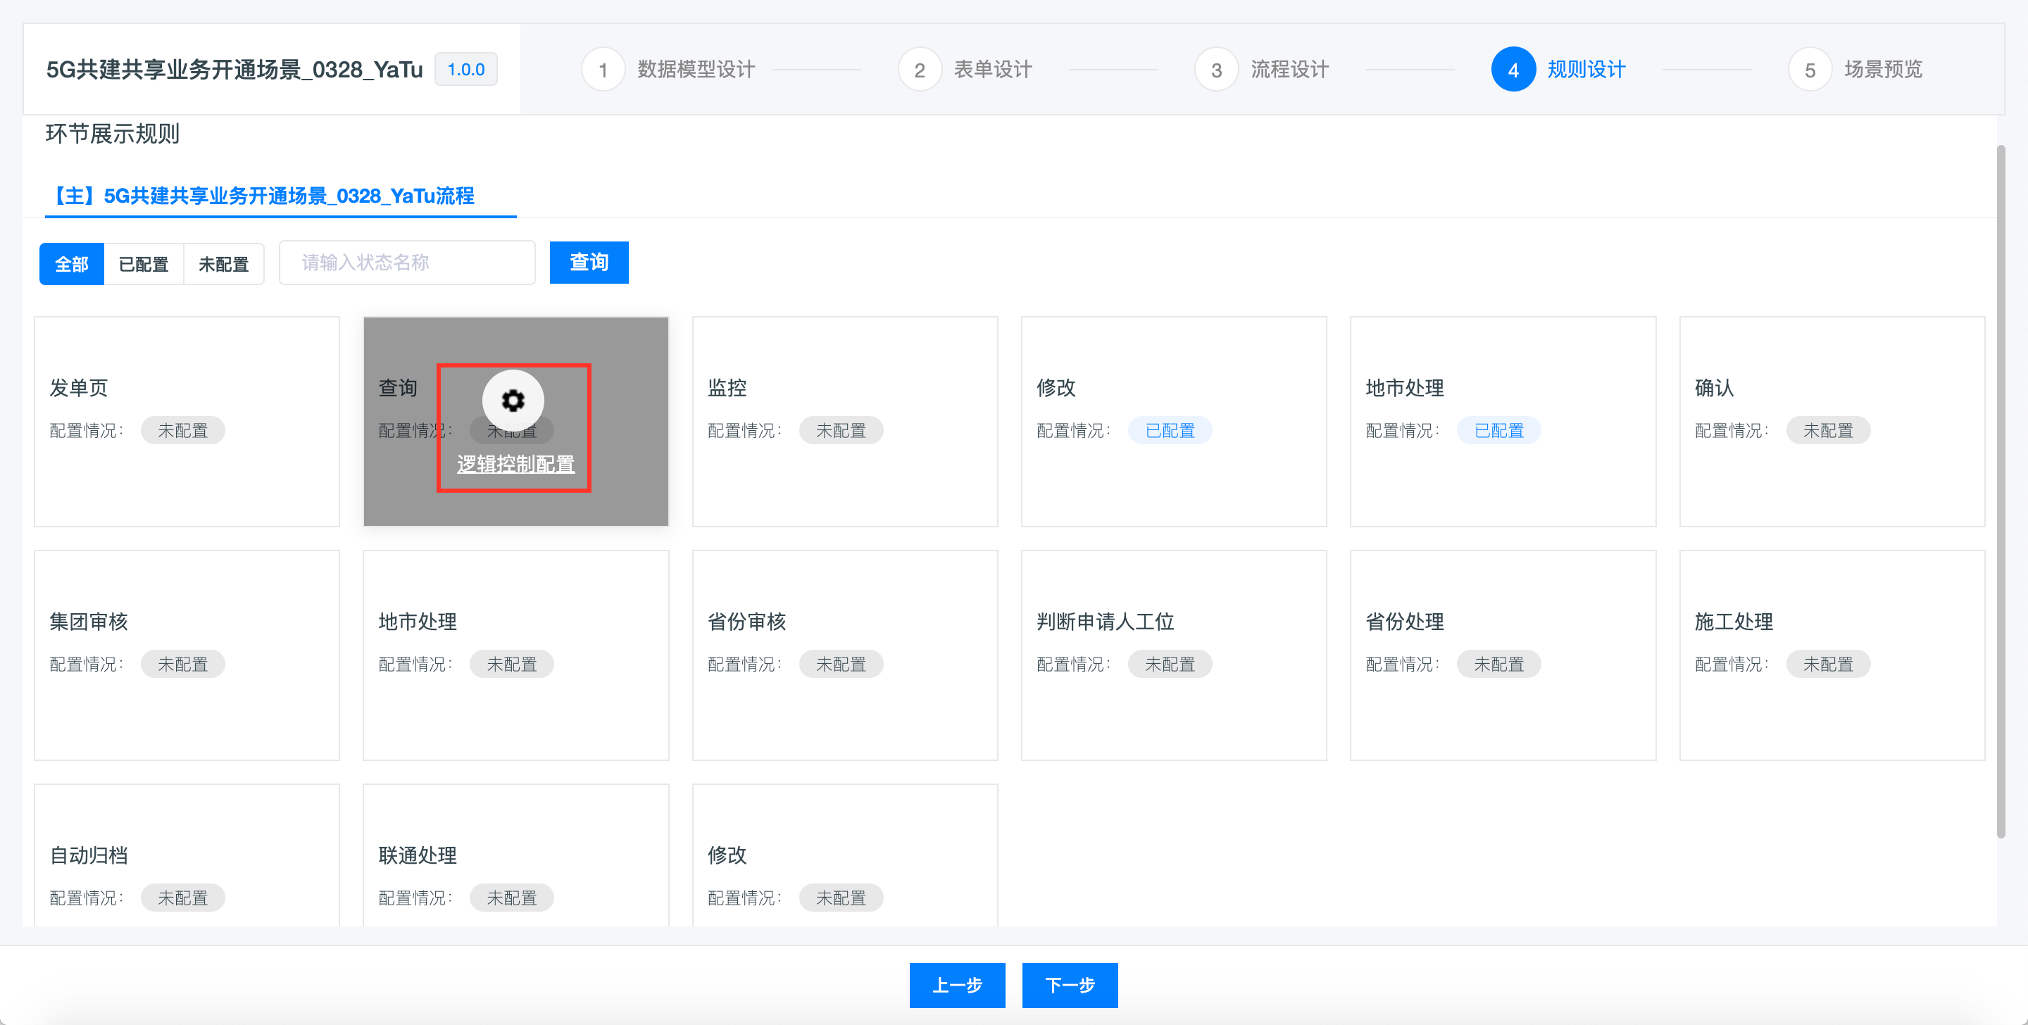Select the 【主】5G共建共享业务开通场景_0328_YaTu流程 tab
This screenshot has height=1025, width=2028.
pyautogui.click(x=264, y=195)
